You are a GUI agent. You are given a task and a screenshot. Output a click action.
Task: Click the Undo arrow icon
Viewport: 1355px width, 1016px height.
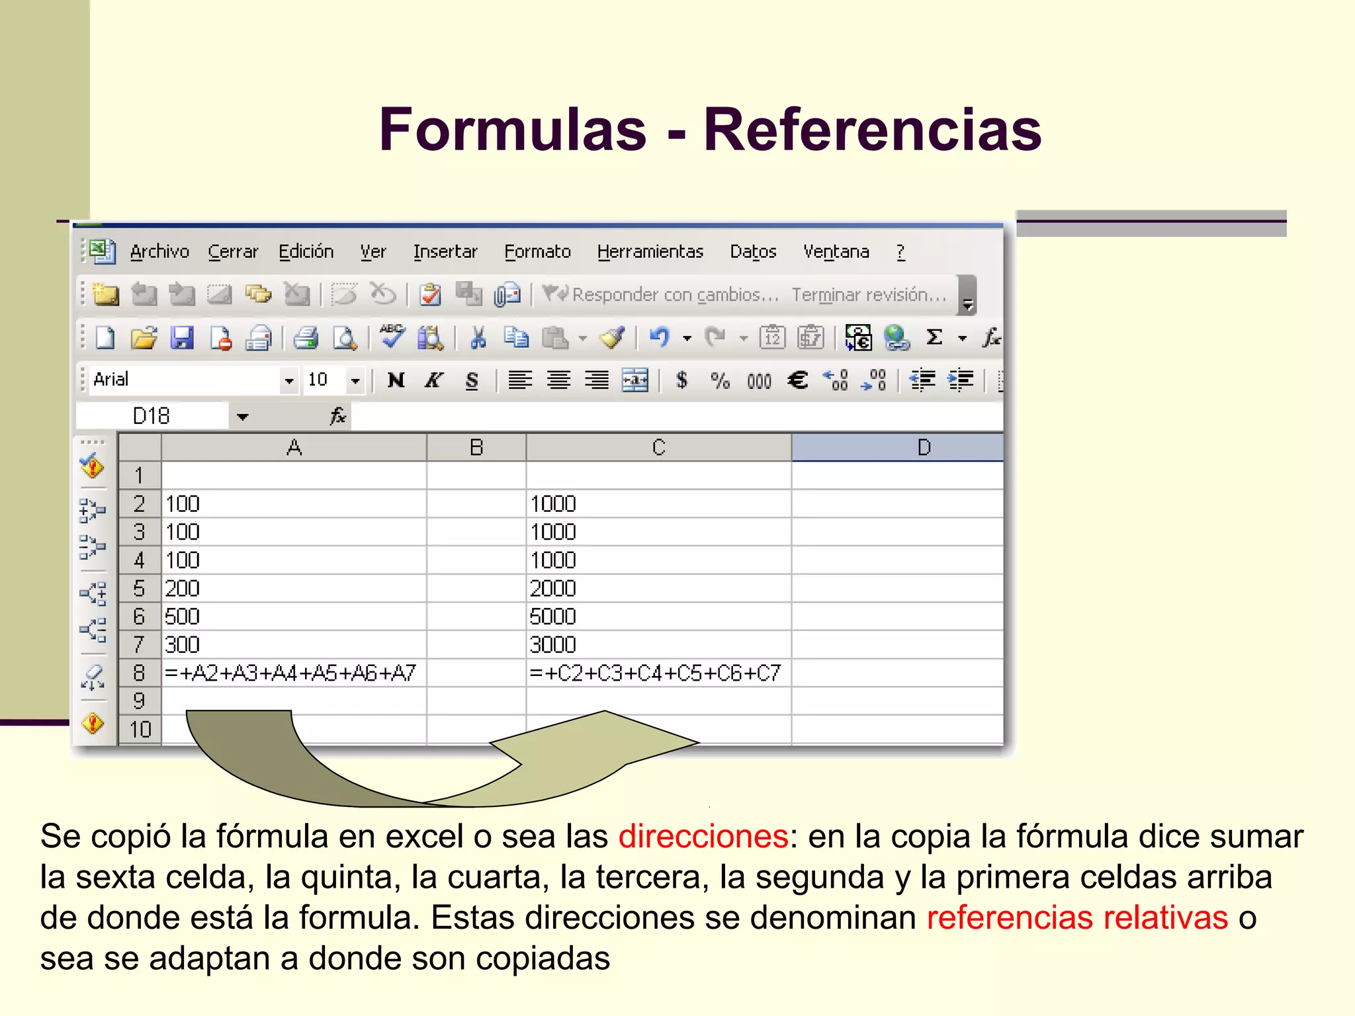tap(660, 338)
